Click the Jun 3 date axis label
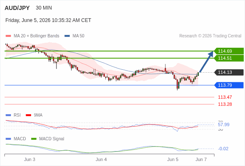 [x=29, y=159]
